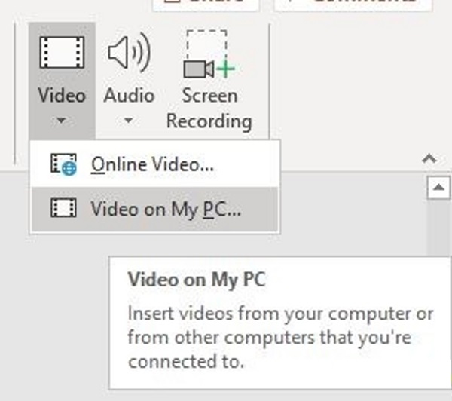Collapse the ribbon with the chevron
Screen dimensions: 452x401
429,159
